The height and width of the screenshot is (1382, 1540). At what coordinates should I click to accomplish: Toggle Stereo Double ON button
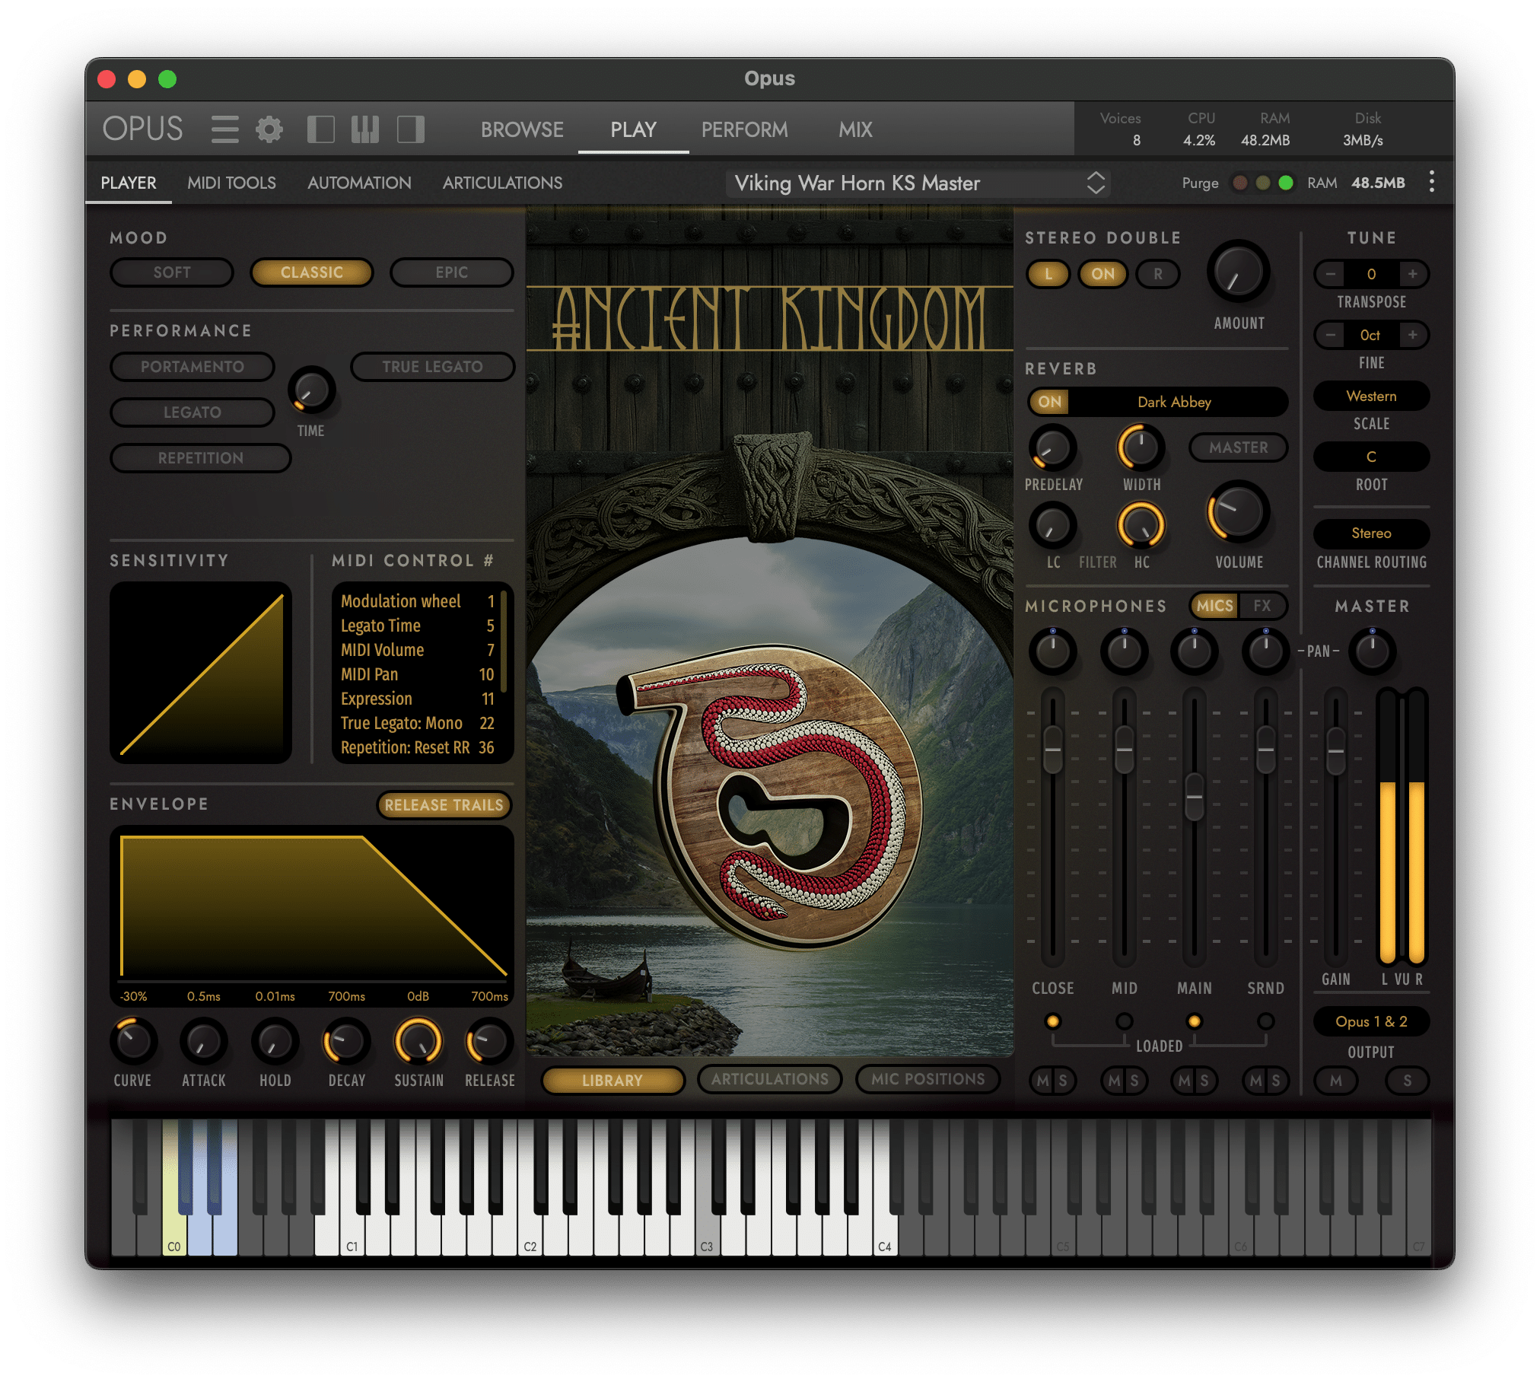click(1102, 274)
